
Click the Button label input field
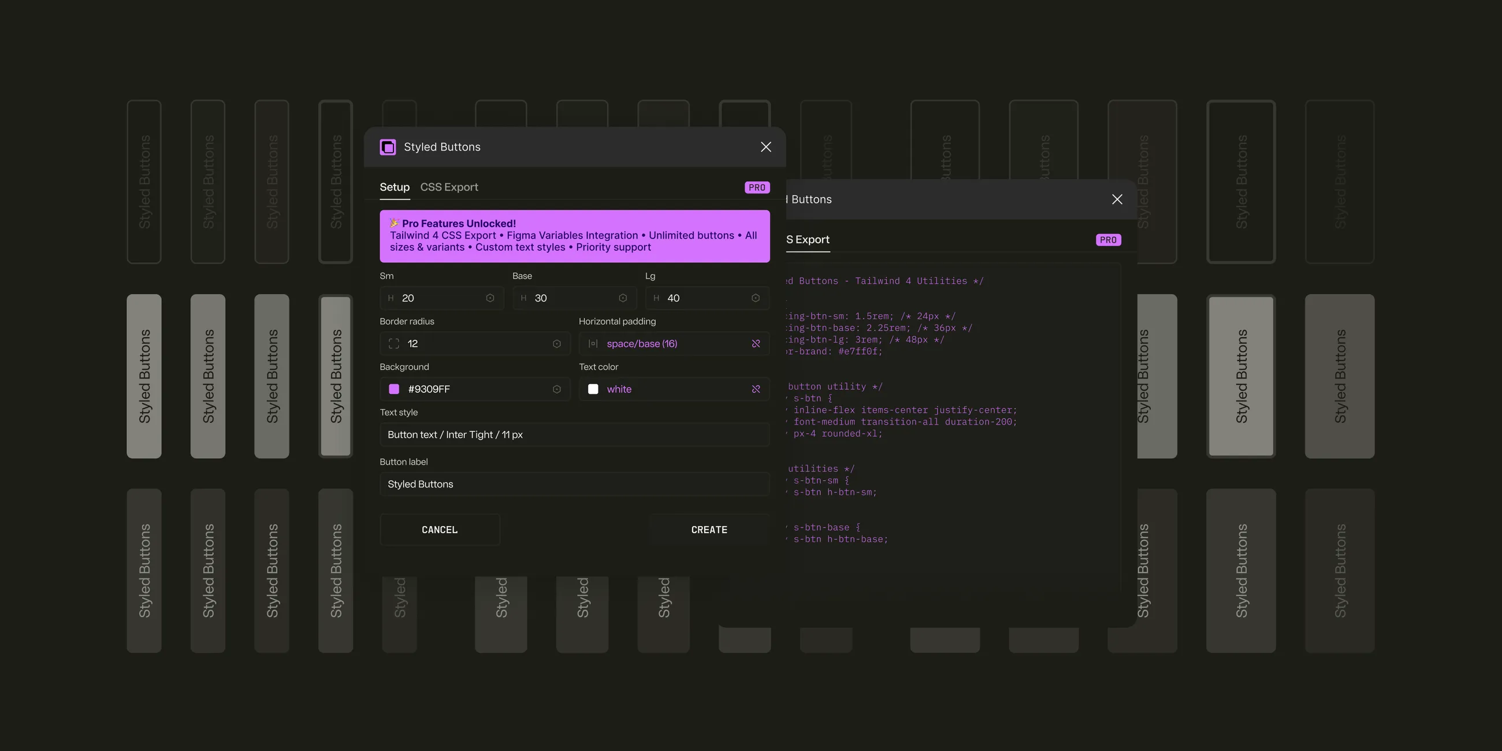(x=574, y=484)
